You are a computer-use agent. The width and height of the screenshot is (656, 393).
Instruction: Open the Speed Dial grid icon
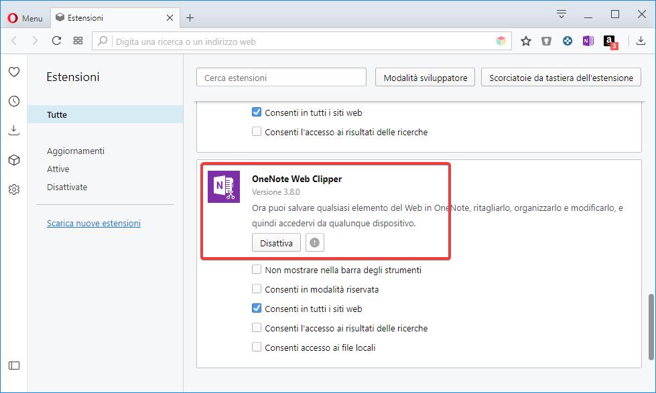[78, 41]
